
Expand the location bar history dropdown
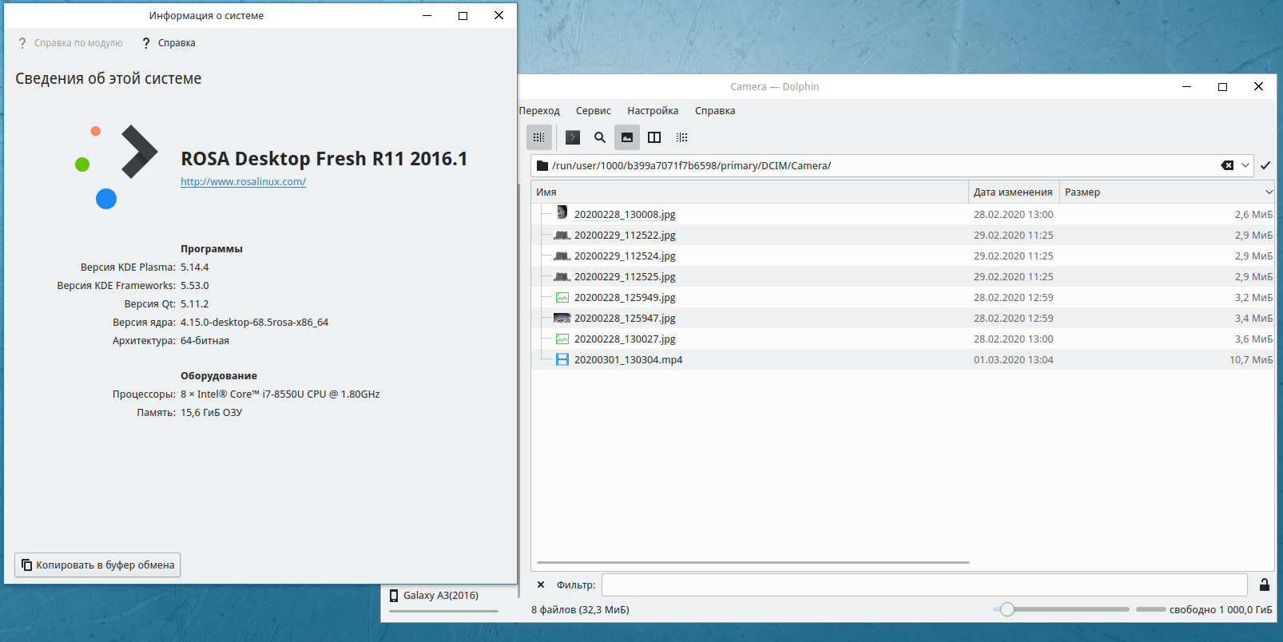point(1245,165)
